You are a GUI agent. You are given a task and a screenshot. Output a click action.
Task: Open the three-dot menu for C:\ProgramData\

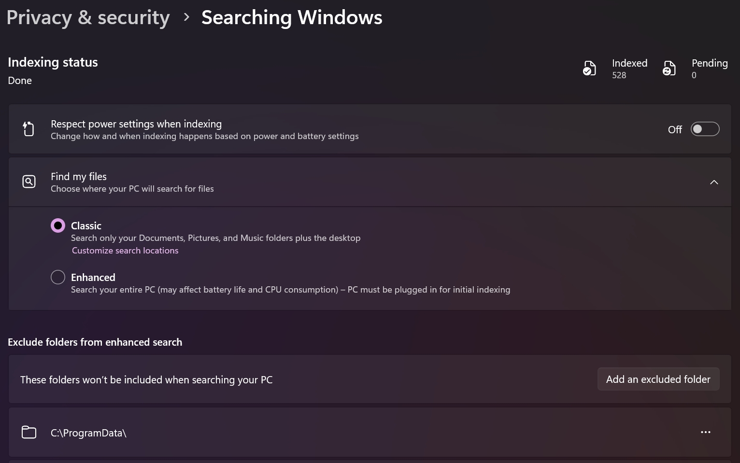point(706,432)
